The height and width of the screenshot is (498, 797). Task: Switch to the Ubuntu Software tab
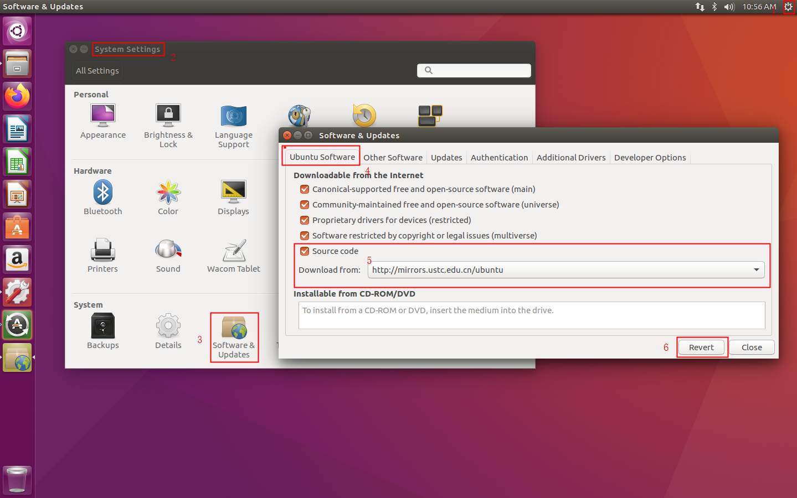[x=322, y=157]
